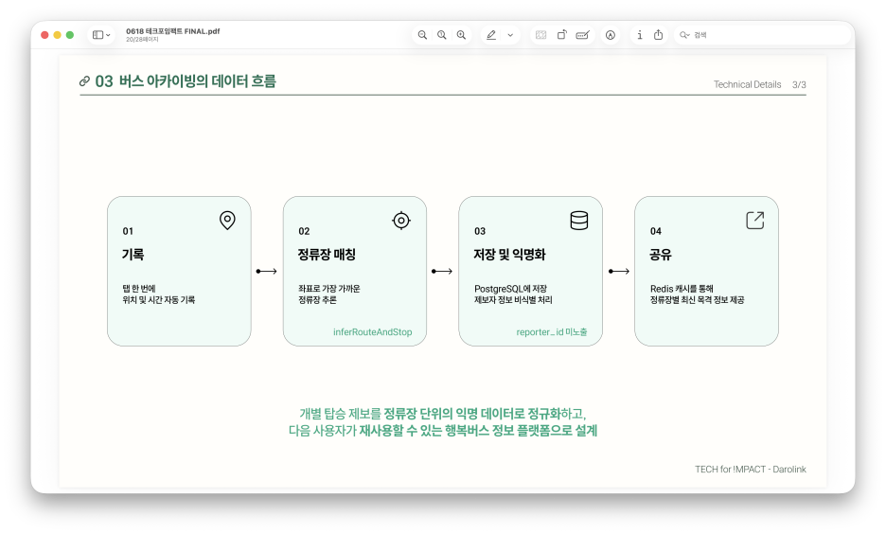Click the location pin icon on card 01

point(227,221)
